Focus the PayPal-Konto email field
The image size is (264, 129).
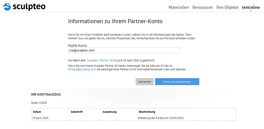pos(124,50)
